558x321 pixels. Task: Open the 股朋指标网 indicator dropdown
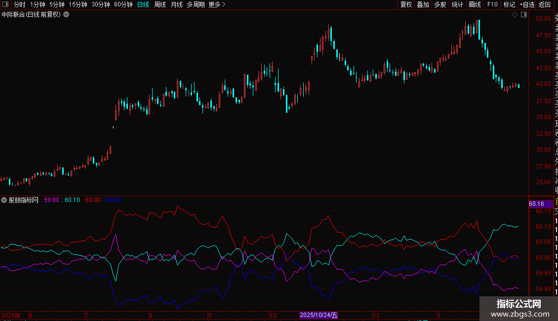click(x=4, y=200)
